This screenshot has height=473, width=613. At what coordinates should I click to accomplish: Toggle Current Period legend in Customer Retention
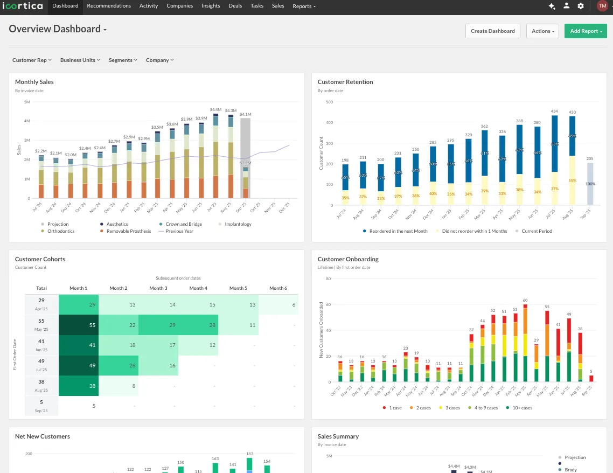coord(534,231)
